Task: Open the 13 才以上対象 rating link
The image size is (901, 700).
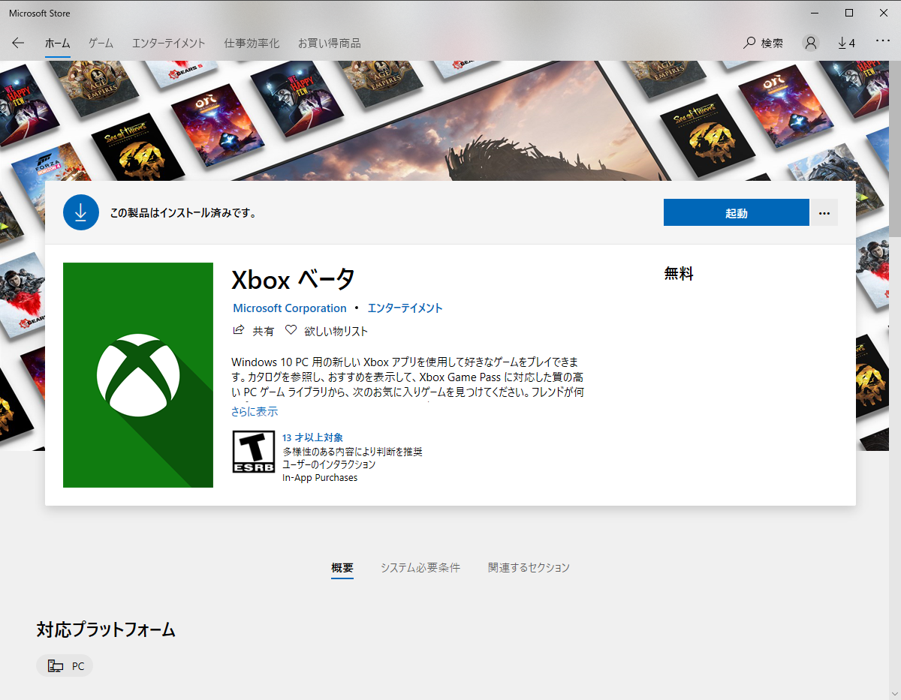Action: click(x=312, y=437)
